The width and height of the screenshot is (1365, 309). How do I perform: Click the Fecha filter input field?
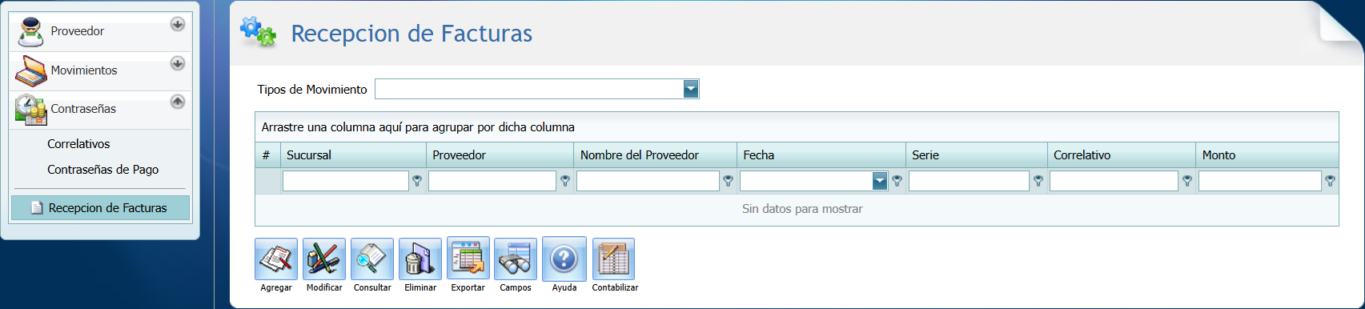(806, 182)
